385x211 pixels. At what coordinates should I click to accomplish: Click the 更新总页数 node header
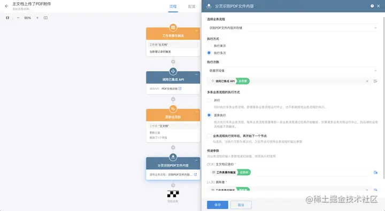click(173, 115)
